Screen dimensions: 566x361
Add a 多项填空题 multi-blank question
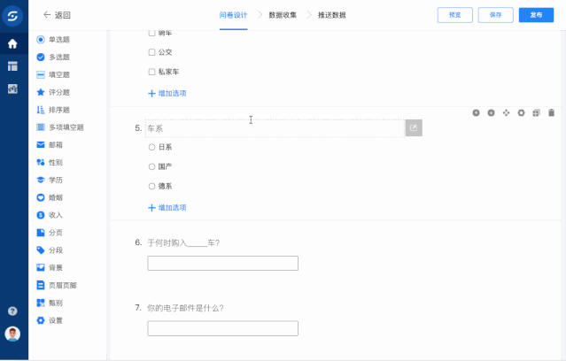pos(60,127)
